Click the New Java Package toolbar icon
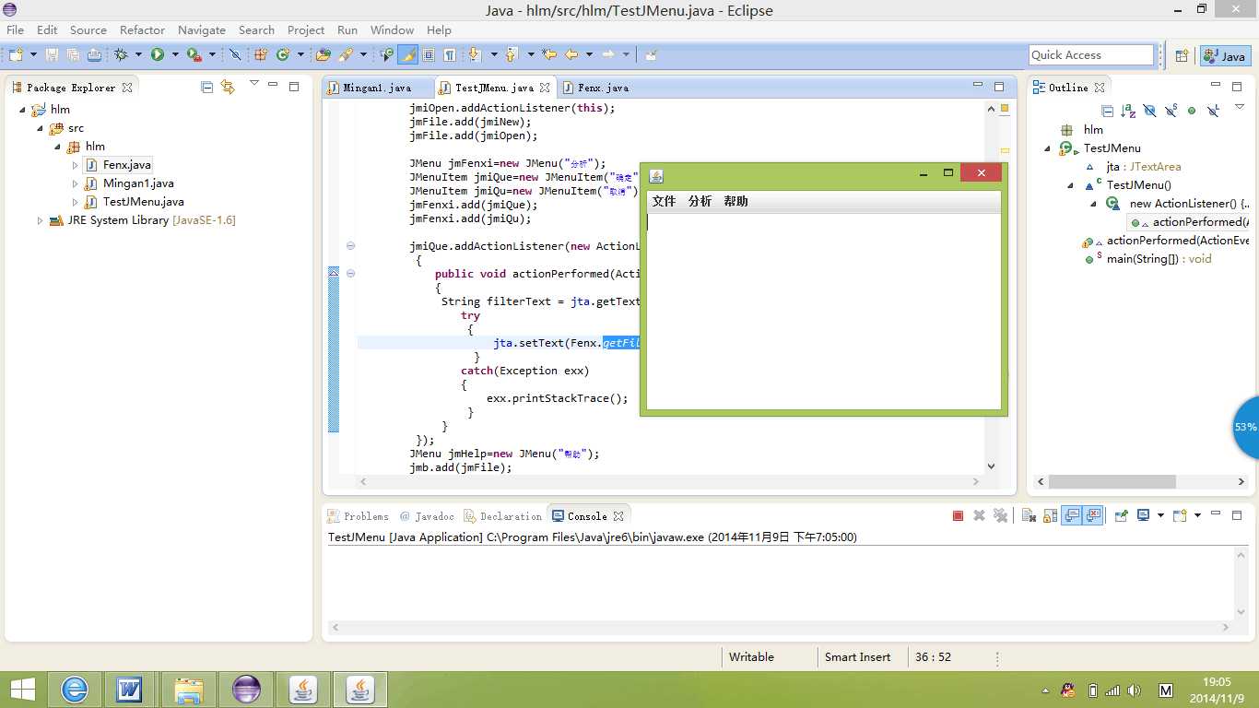 click(261, 55)
